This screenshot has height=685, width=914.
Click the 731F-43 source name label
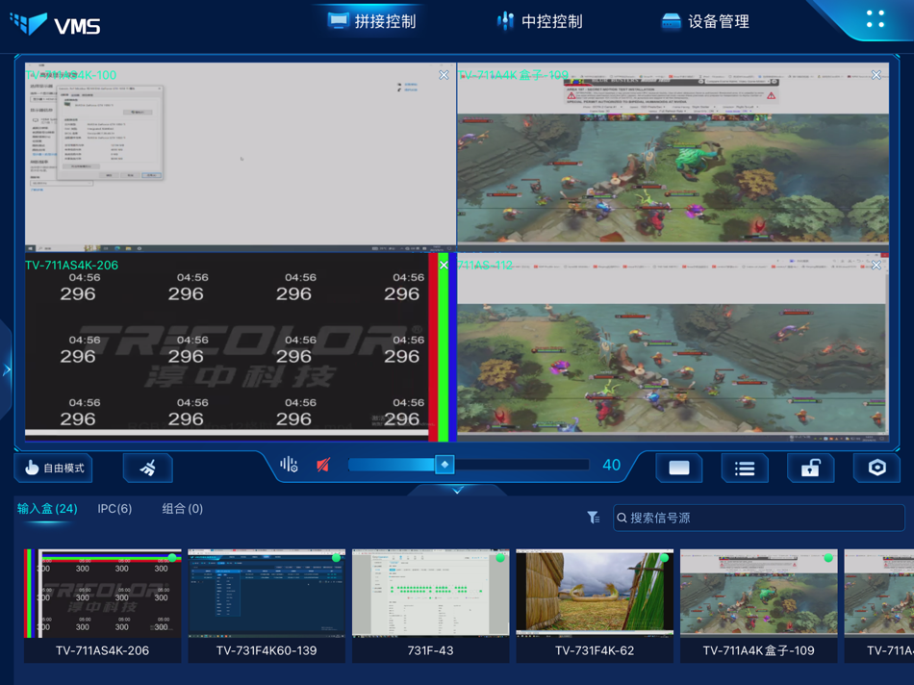[430, 650]
